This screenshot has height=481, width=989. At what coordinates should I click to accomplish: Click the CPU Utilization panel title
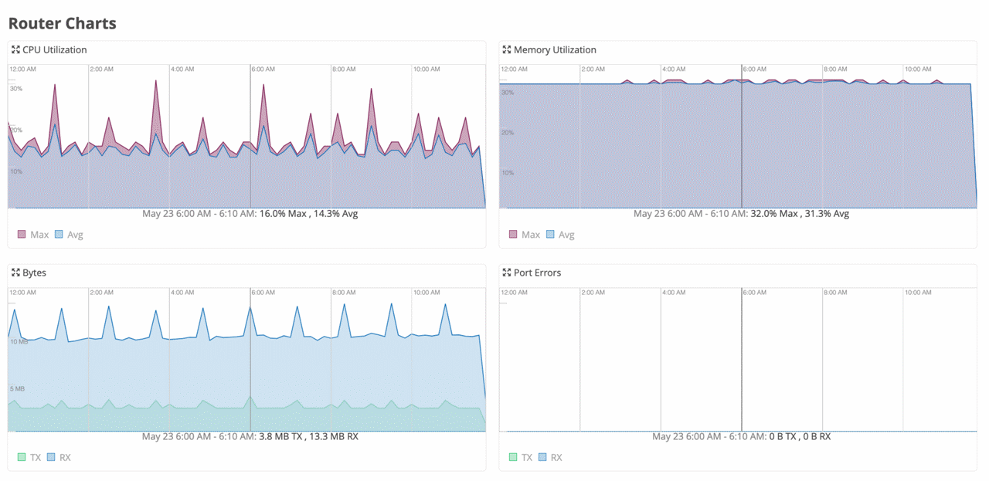click(54, 49)
